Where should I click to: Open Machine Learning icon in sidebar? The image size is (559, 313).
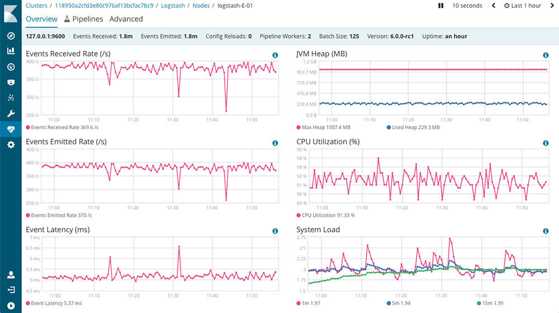[11, 98]
